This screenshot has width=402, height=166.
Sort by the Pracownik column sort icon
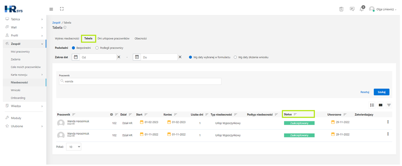[74, 114]
